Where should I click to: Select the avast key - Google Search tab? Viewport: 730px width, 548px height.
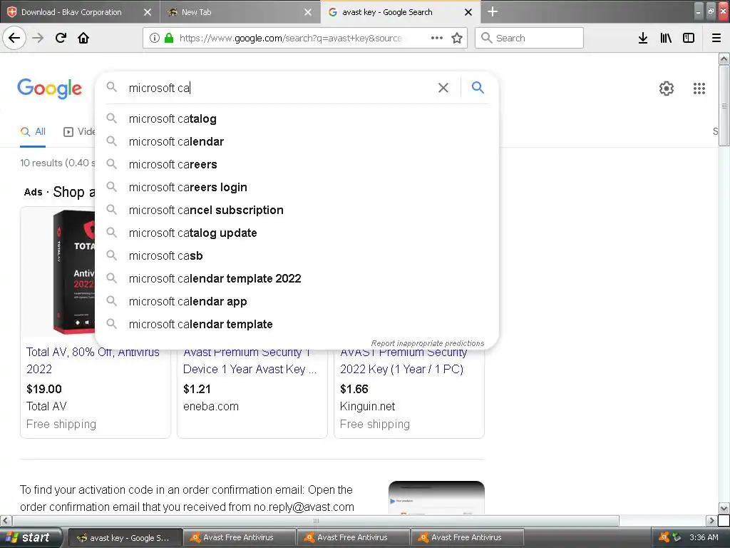pos(387,12)
